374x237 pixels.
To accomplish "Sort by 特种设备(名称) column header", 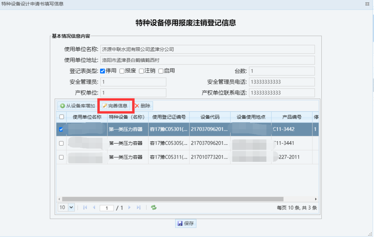I will [x=128, y=117].
